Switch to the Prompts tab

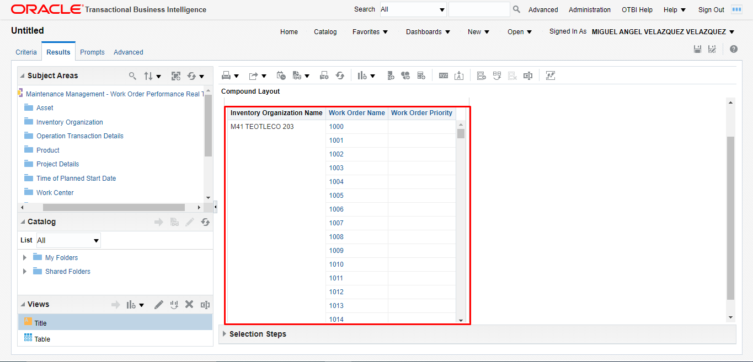[x=92, y=52]
